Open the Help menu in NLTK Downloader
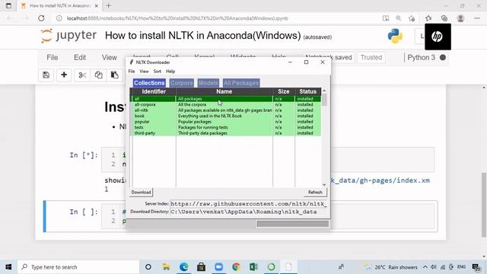Viewport: 487px width, 274px height. point(170,72)
